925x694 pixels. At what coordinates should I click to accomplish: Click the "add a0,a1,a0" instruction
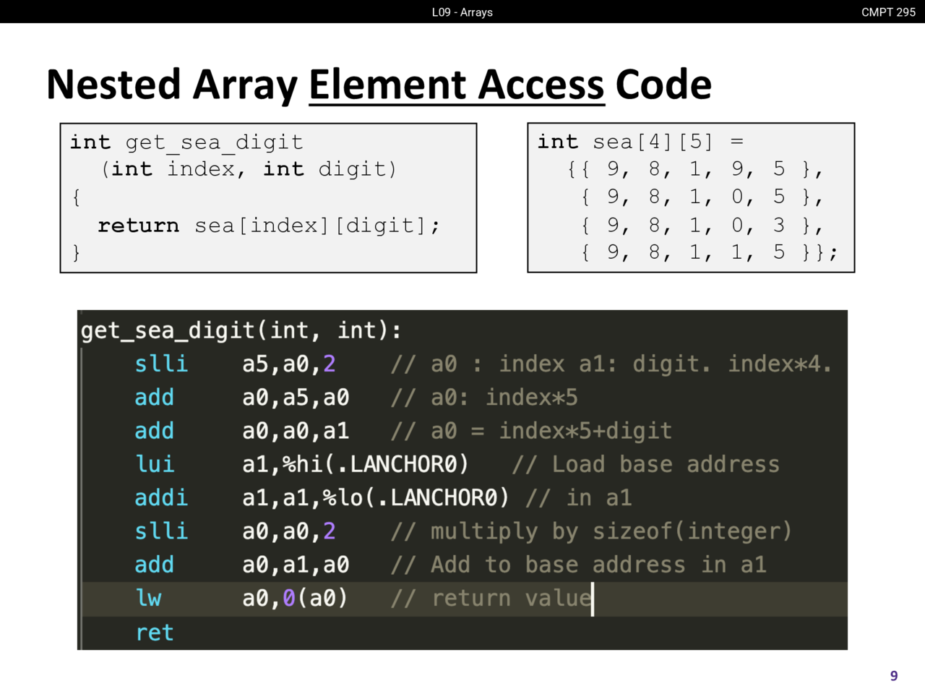241,565
